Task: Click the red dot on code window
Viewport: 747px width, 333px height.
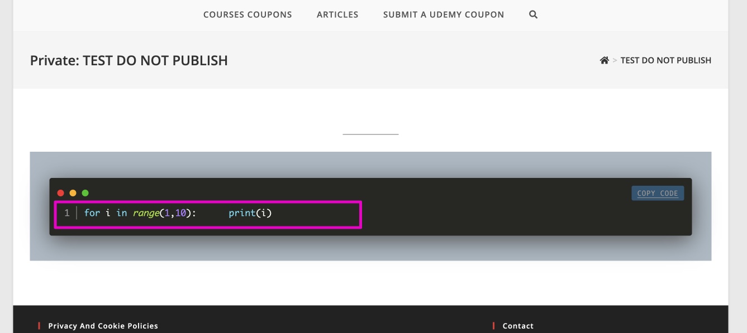Action: [61, 193]
